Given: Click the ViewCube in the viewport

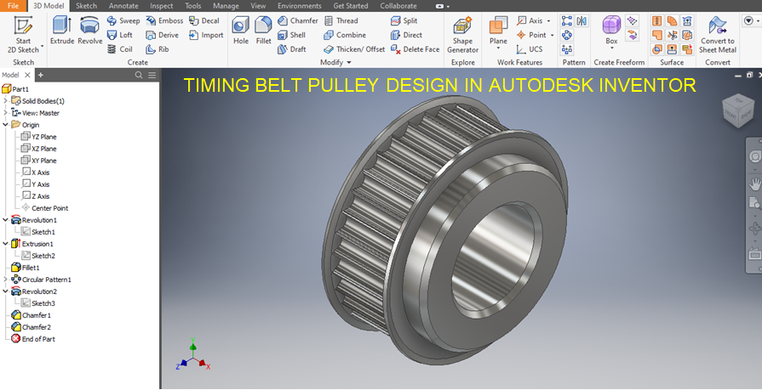Looking at the screenshot, I should 738,111.
